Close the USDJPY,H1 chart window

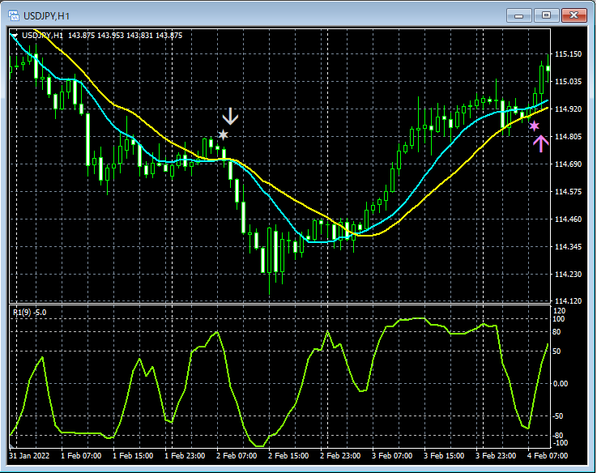(574, 15)
